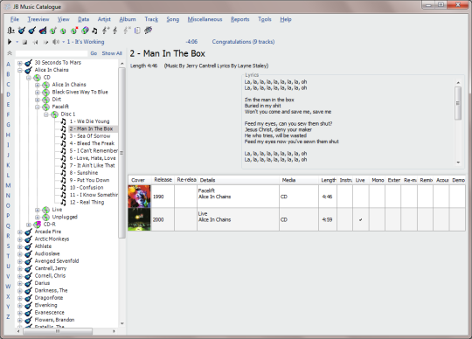Viewport: 472px width, 339px height.
Task: Click the Congratulations (9 tracks) link
Action: point(243,42)
